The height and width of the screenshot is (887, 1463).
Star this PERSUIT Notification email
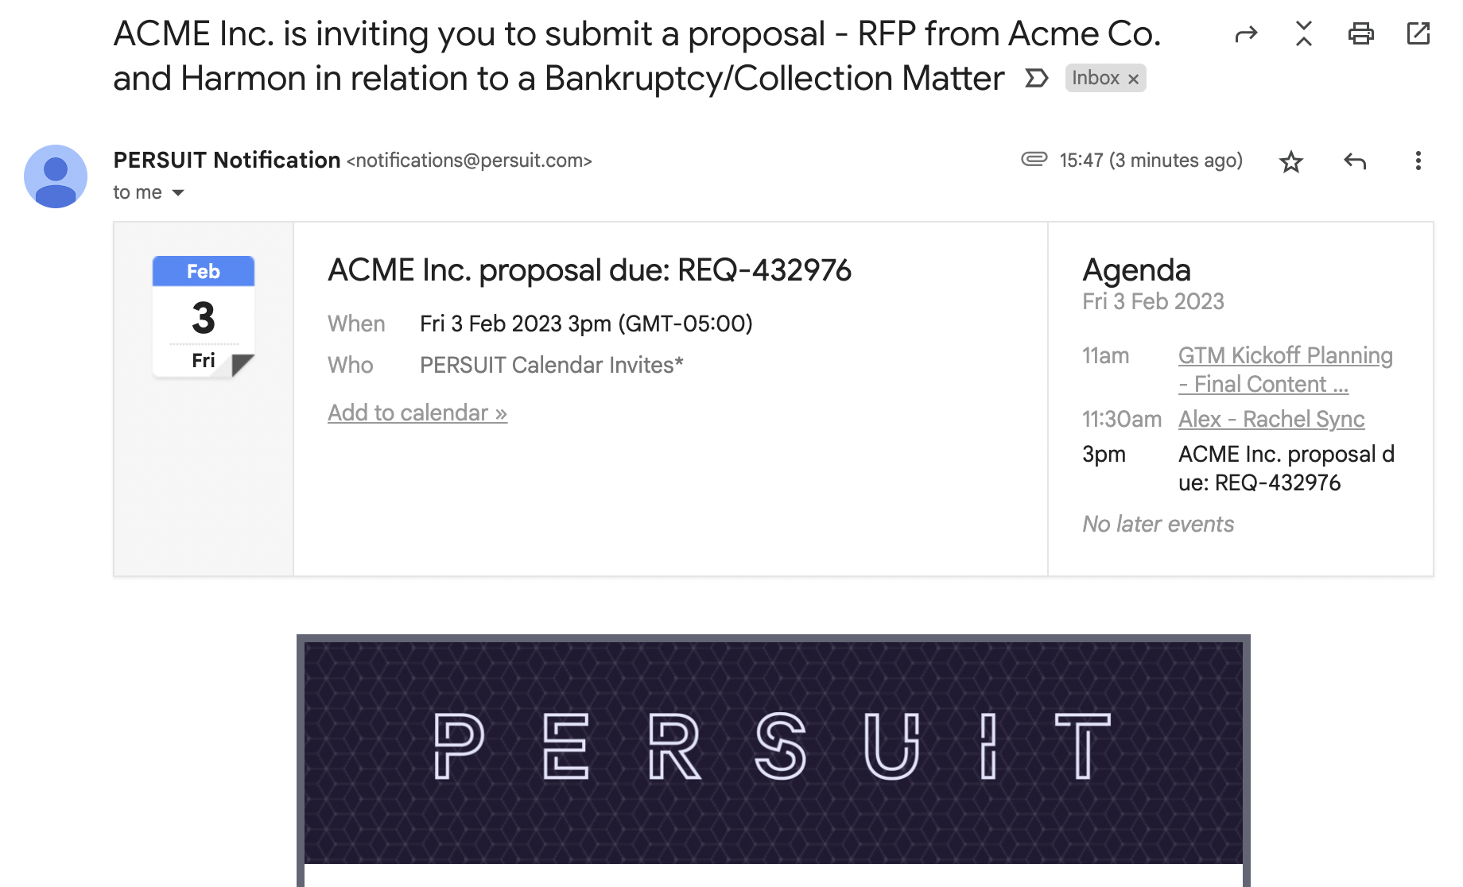pos(1290,161)
